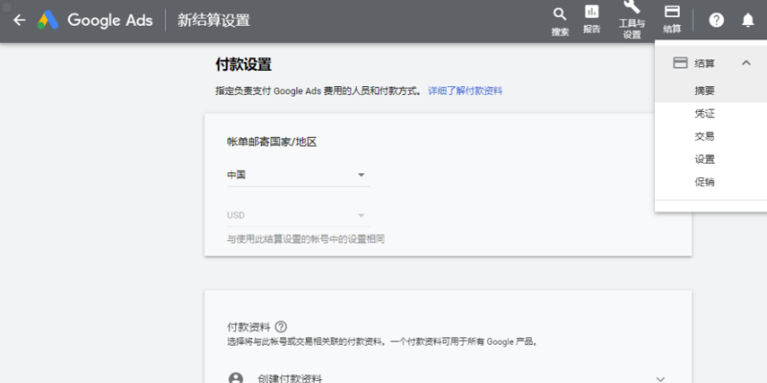Click the 付款资料 section heading

[248, 327]
